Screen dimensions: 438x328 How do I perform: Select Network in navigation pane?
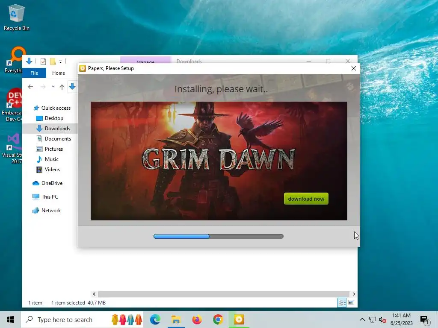(x=51, y=211)
